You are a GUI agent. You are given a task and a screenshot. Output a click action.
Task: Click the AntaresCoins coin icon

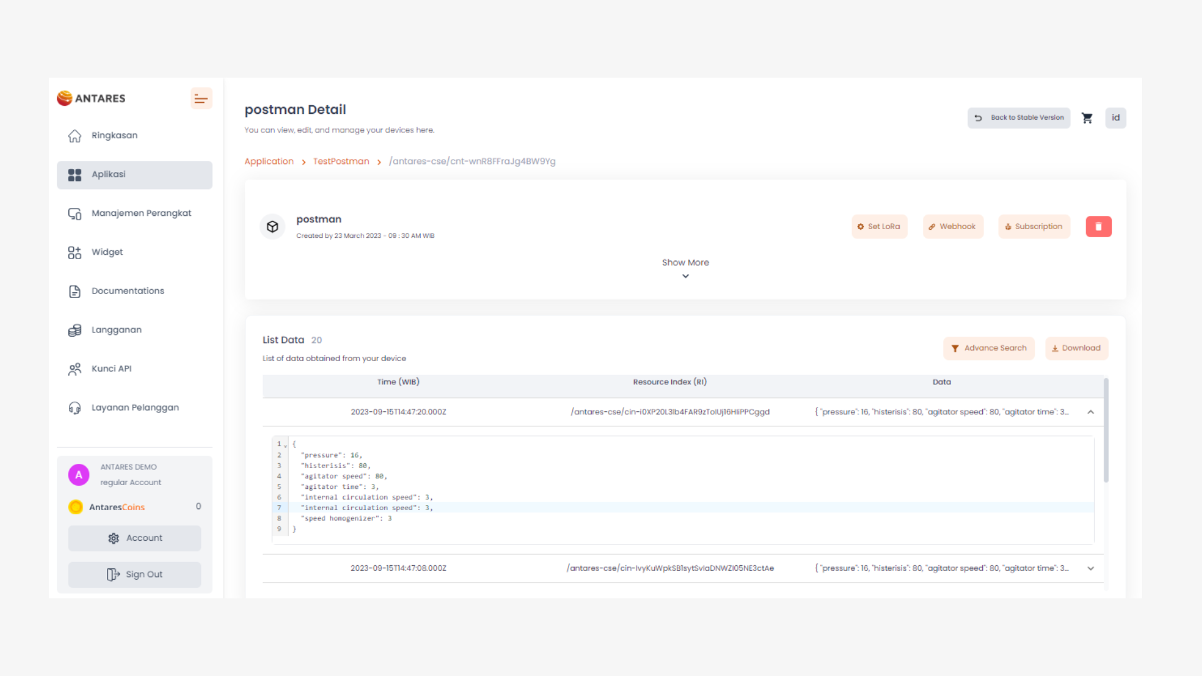(x=76, y=507)
